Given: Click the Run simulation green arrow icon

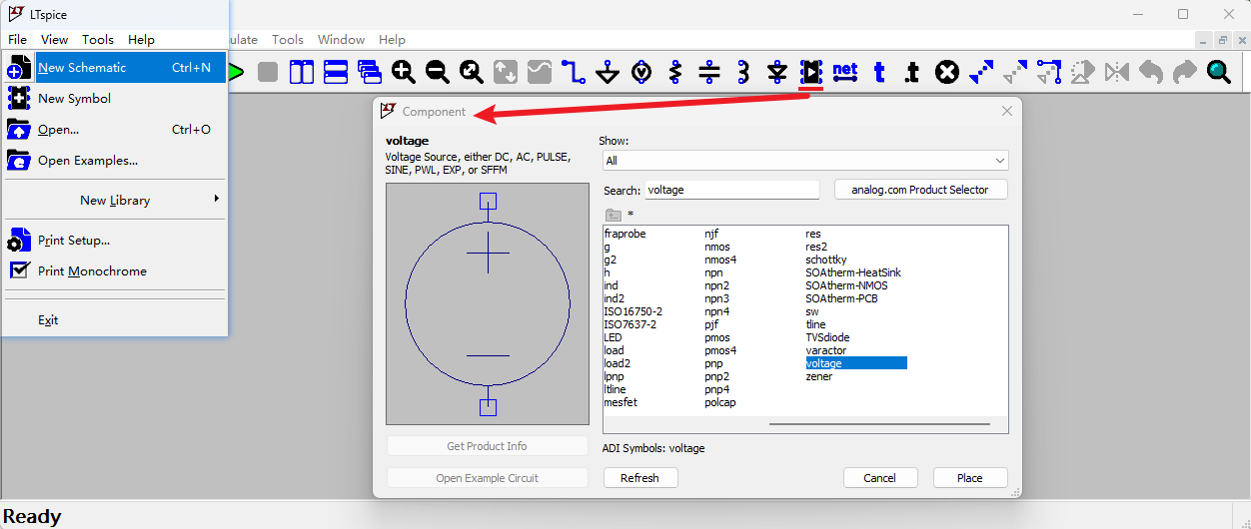Looking at the screenshot, I should click(237, 72).
